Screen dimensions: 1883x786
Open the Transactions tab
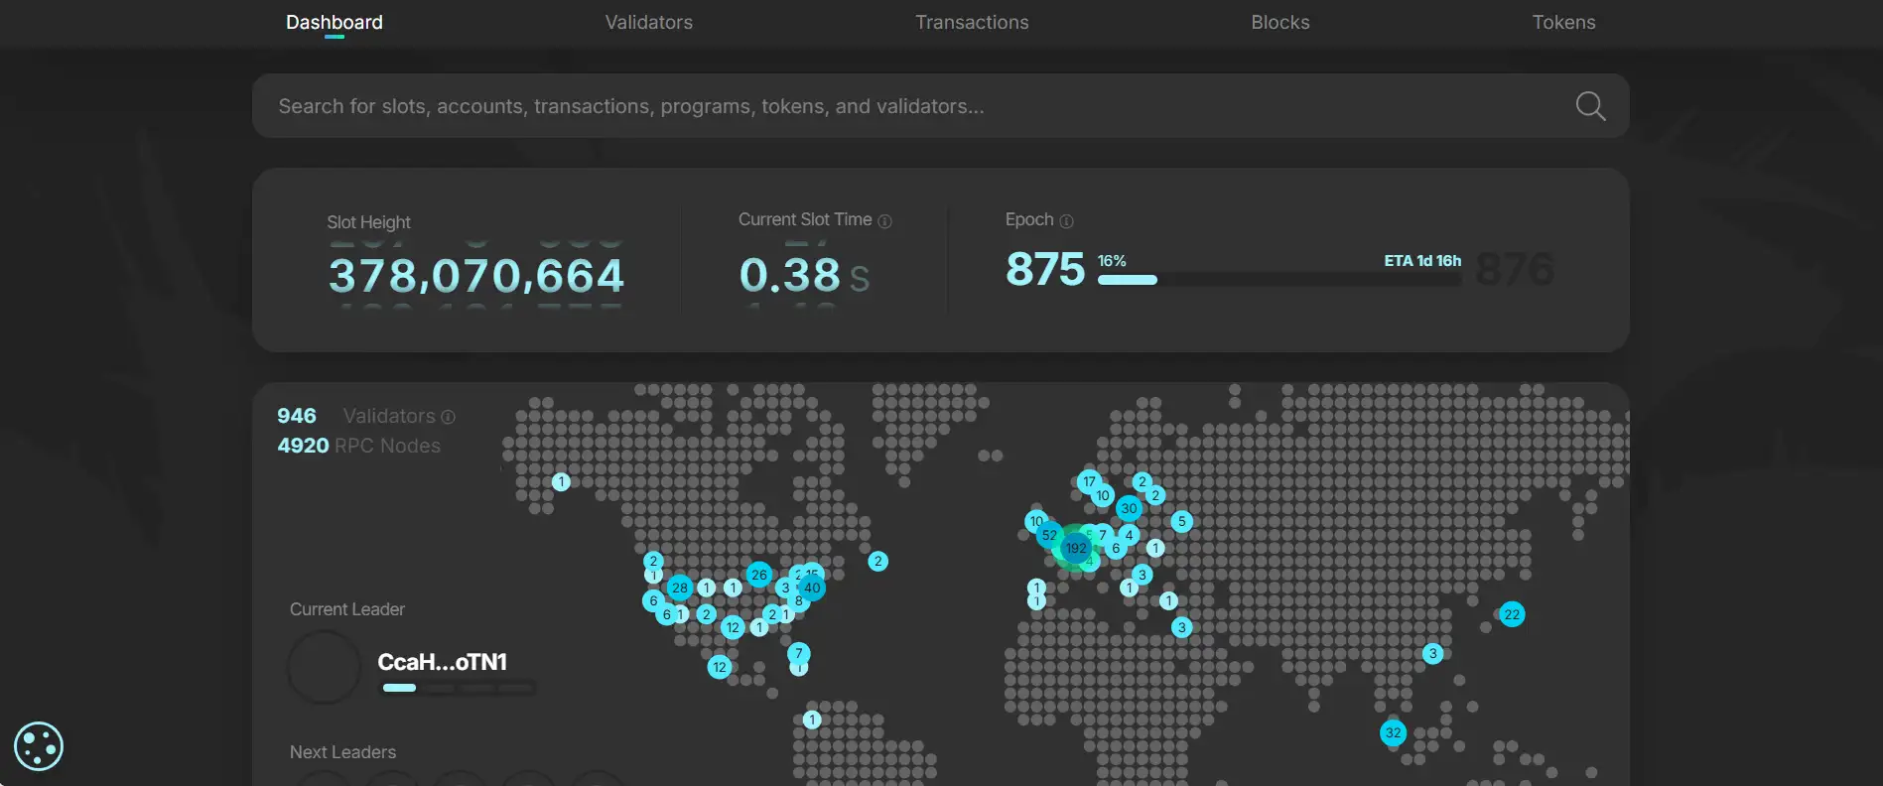tap(972, 22)
